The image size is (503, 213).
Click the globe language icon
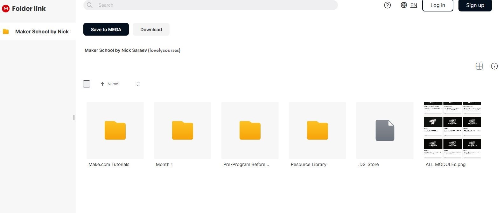click(404, 5)
